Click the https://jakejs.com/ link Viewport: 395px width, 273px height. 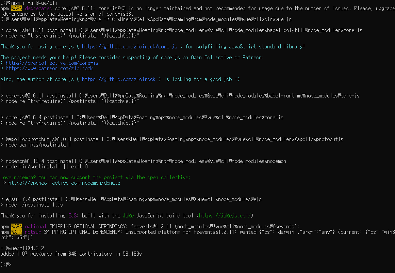[x=225, y=215]
